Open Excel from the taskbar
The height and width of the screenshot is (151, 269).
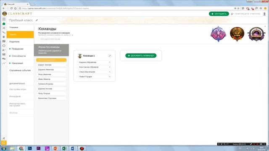64,148
